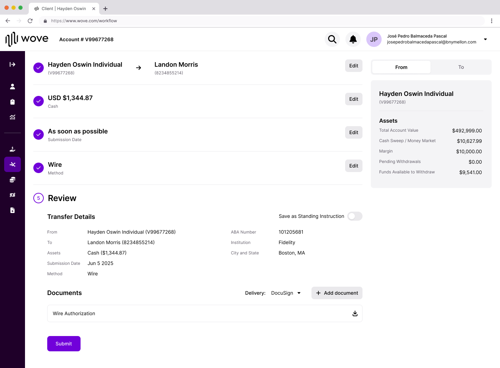Open the DocuSign delivery dropdown
Image resolution: width=500 pixels, height=368 pixels.
[x=286, y=293]
